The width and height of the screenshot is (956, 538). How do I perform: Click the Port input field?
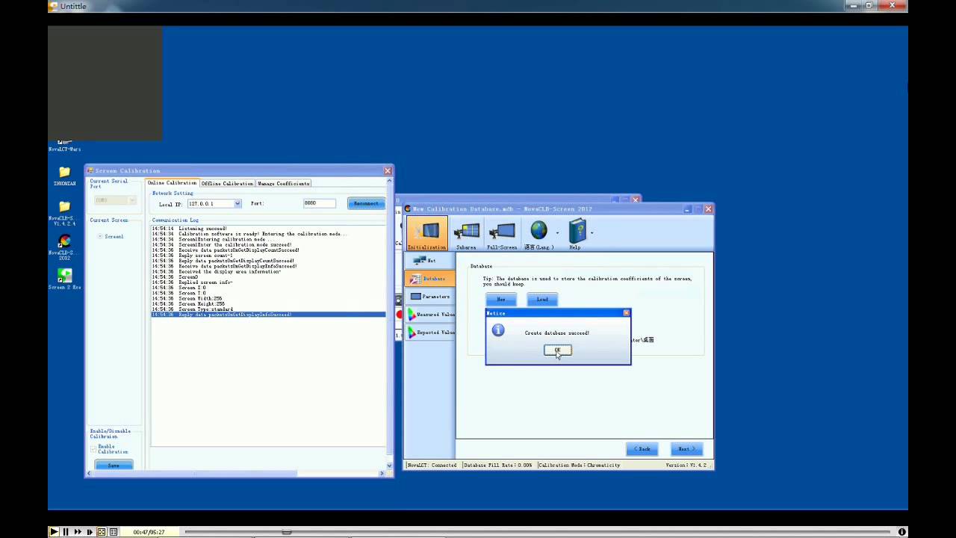(x=320, y=203)
